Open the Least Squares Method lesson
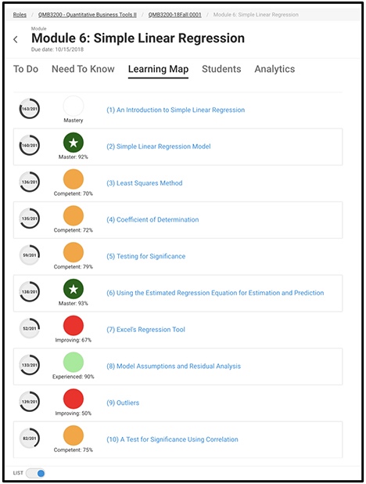The height and width of the screenshot is (484, 366). pos(145,183)
